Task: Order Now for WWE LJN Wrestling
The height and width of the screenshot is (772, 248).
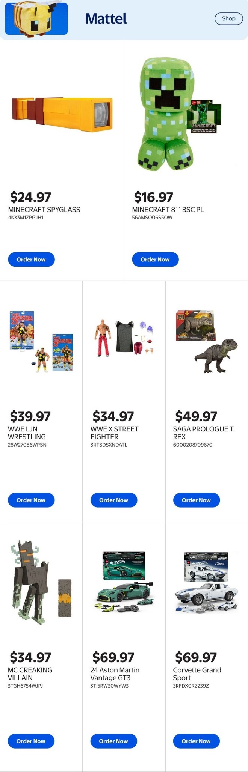Action: pyautogui.click(x=31, y=500)
